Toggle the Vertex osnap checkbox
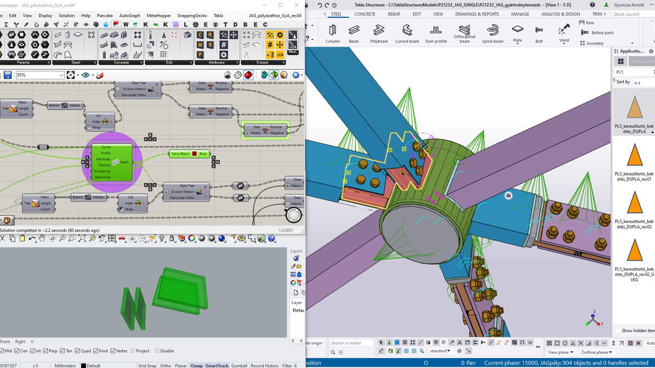Viewport: 655px width, 368px height. (x=113, y=351)
